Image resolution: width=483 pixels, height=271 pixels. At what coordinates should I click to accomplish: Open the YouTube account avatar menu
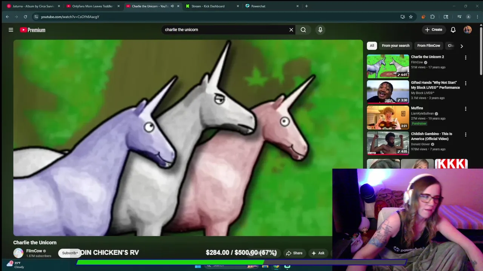click(x=468, y=30)
